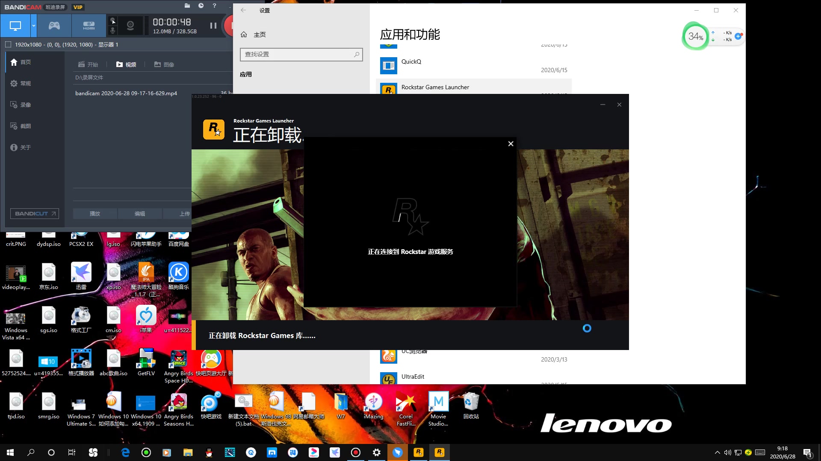The height and width of the screenshot is (461, 821).
Task: Select QuickQ in apps list
Action: click(x=474, y=66)
